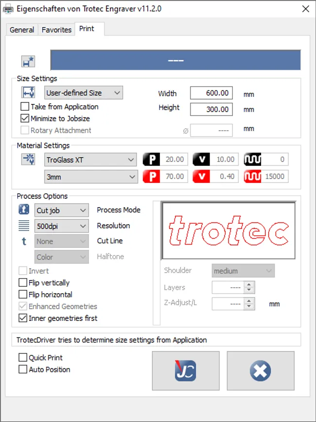The height and width of the screenshot is (422, 316).
Task: Open the Favorites tab
Action: coord(56,30)
